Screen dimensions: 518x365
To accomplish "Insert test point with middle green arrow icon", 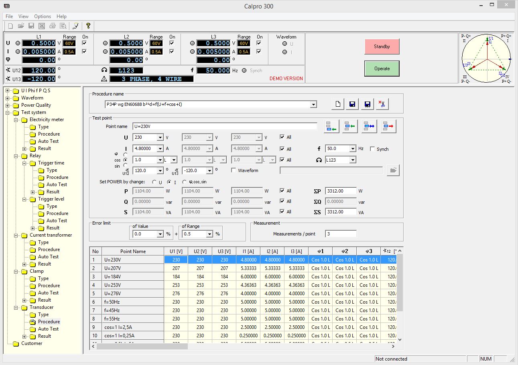I will (350, 126).
